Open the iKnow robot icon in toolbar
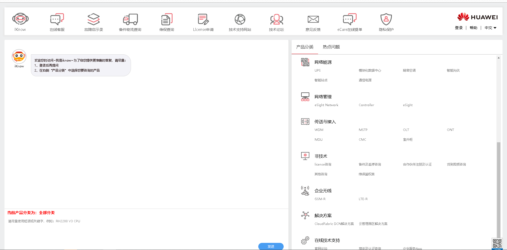The image size is (507, 250). [x=20, y=19]
